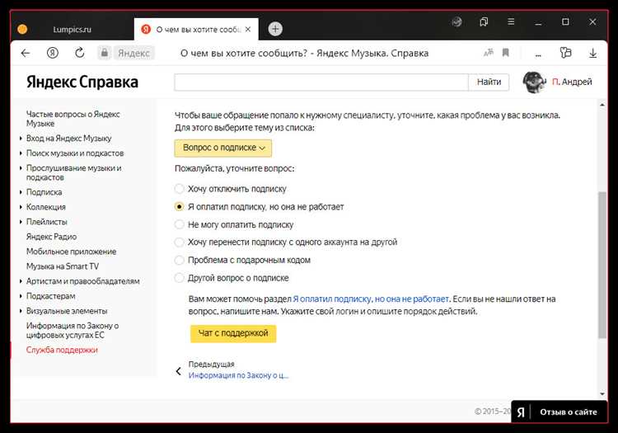Open the 'Мобильное приложение' sidebar item

coord(71,252)
